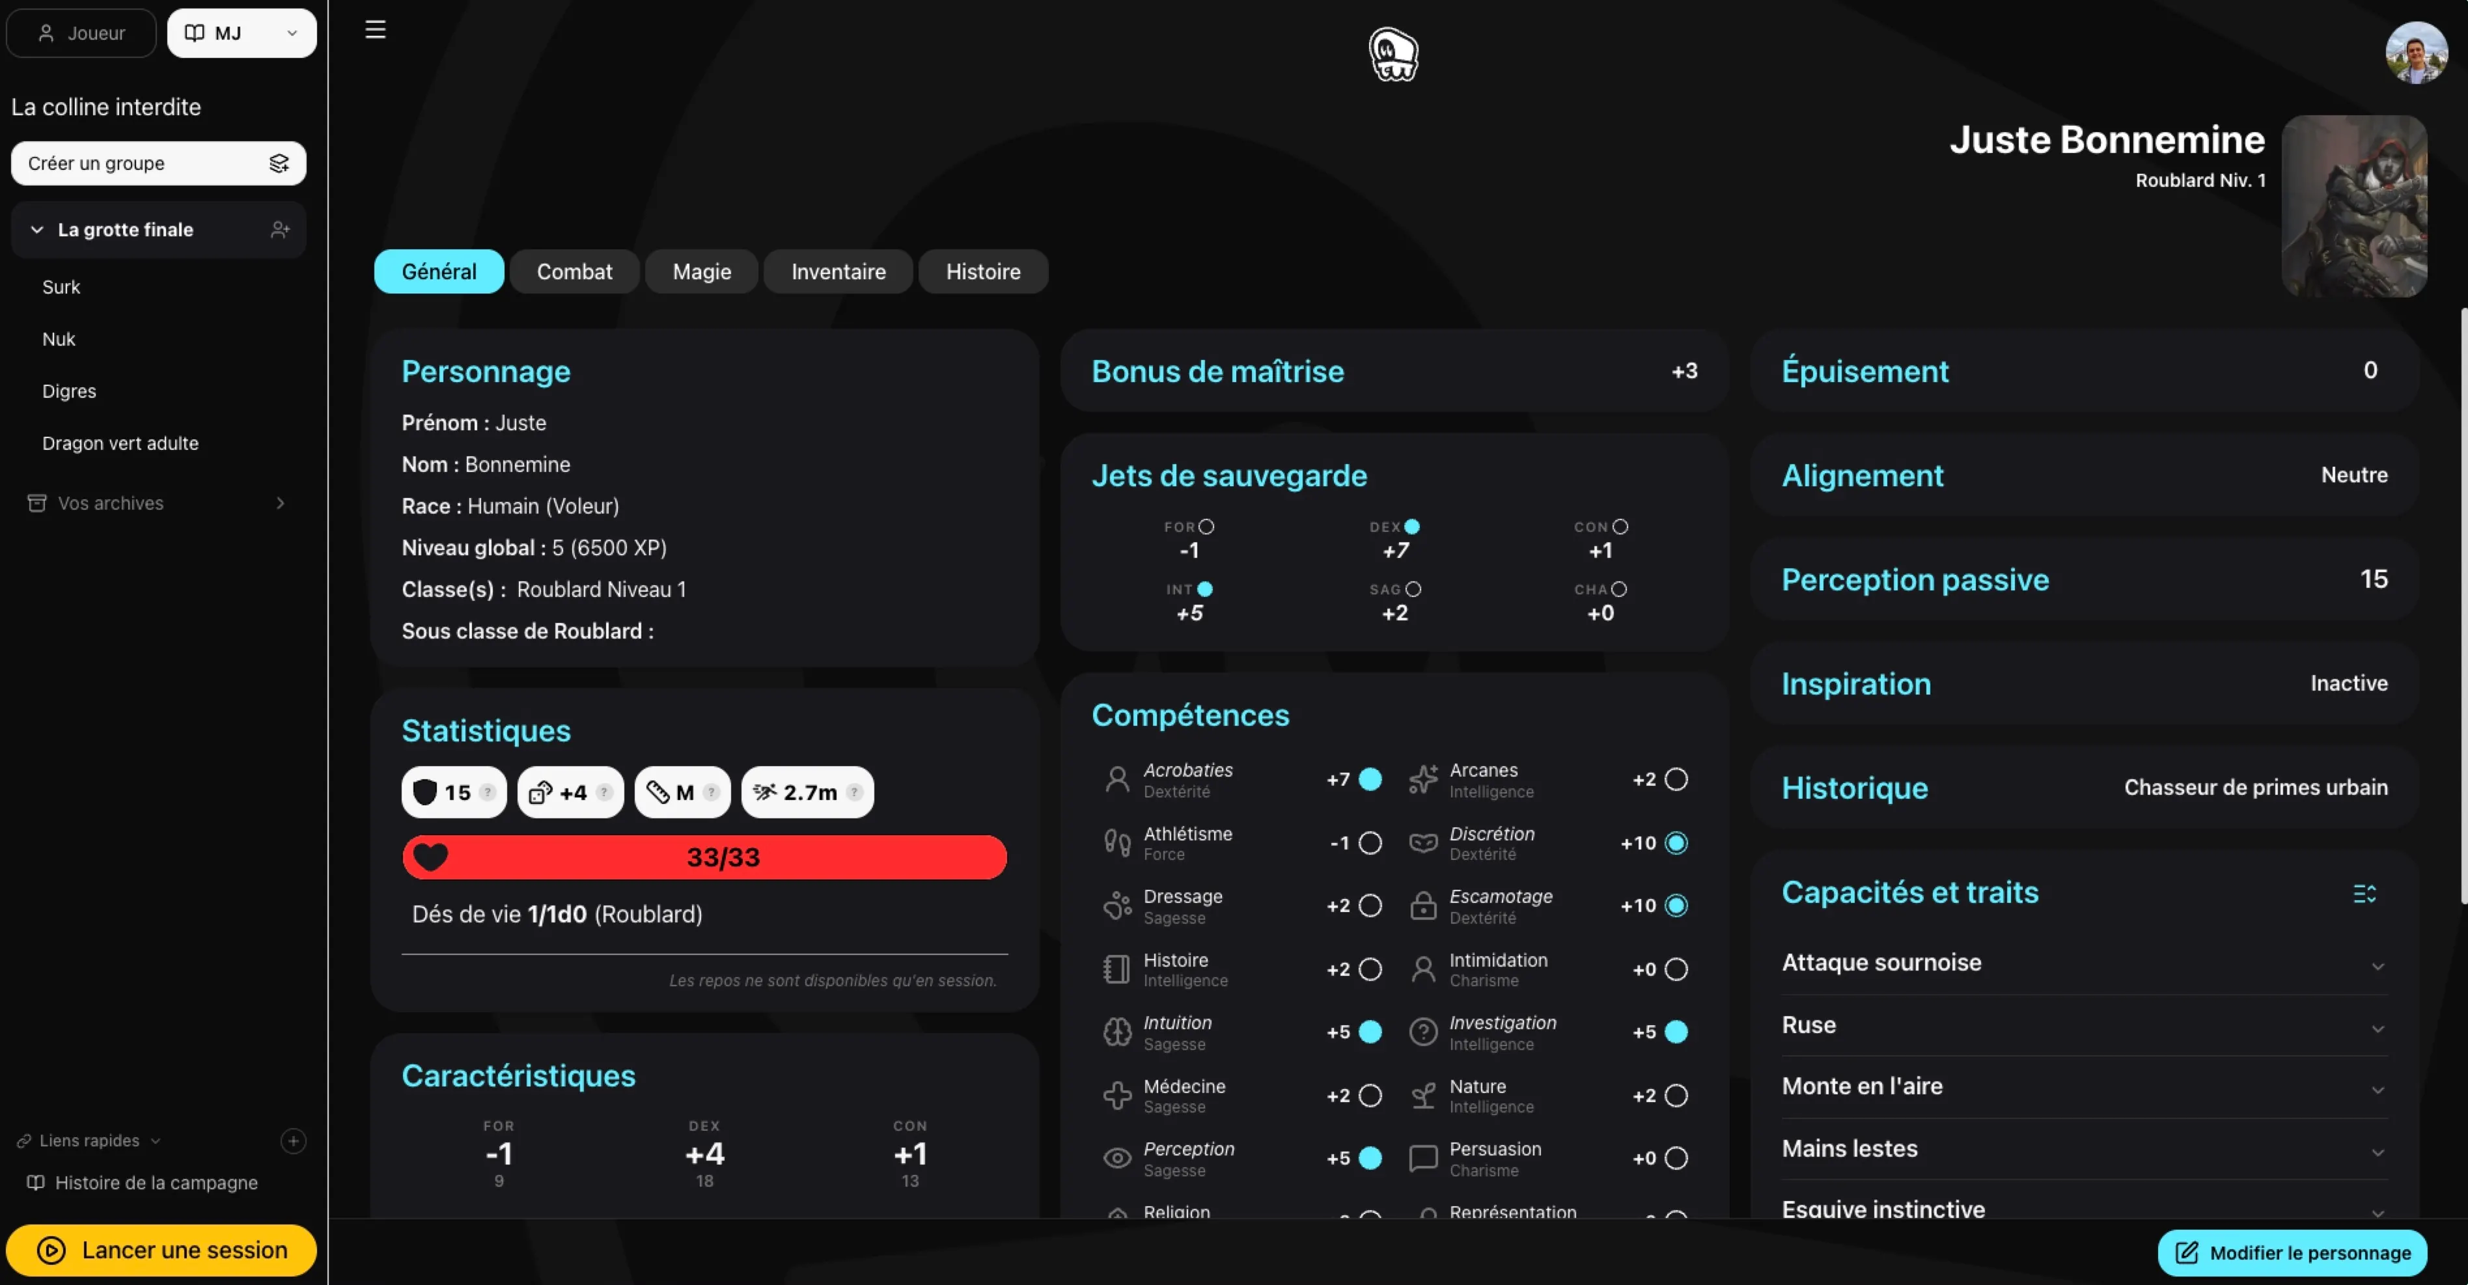2468x1285 pixels.
Task: Click the Dressage paw icon
Action: (1117, 905)
